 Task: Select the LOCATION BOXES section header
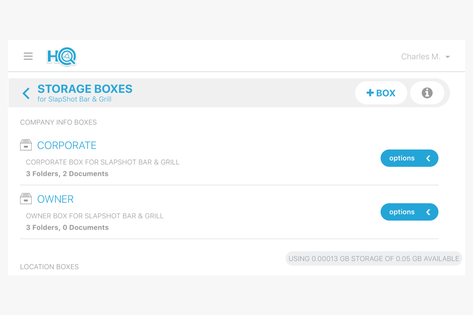click(x=49, y=267)
